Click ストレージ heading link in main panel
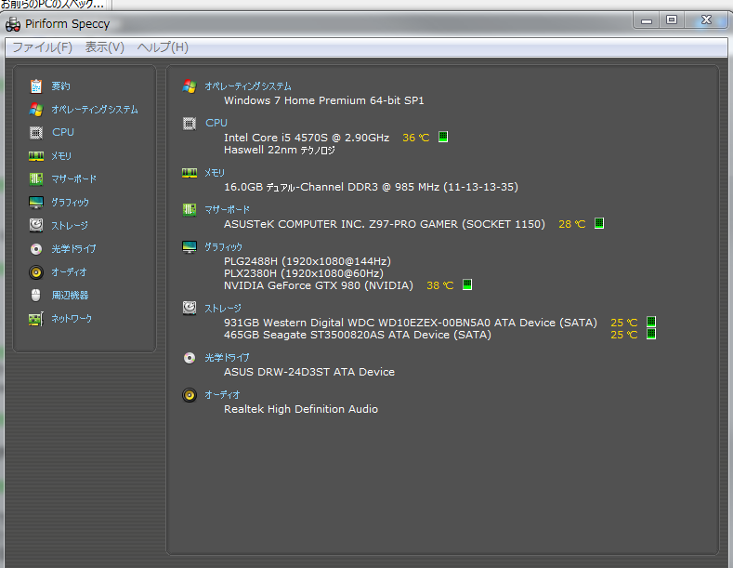The image size is (733, 568). [223, 309]
